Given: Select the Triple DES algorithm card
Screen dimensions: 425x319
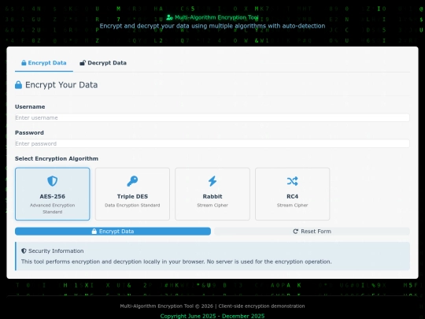Looking at the screenshot, I should (132, 194).
